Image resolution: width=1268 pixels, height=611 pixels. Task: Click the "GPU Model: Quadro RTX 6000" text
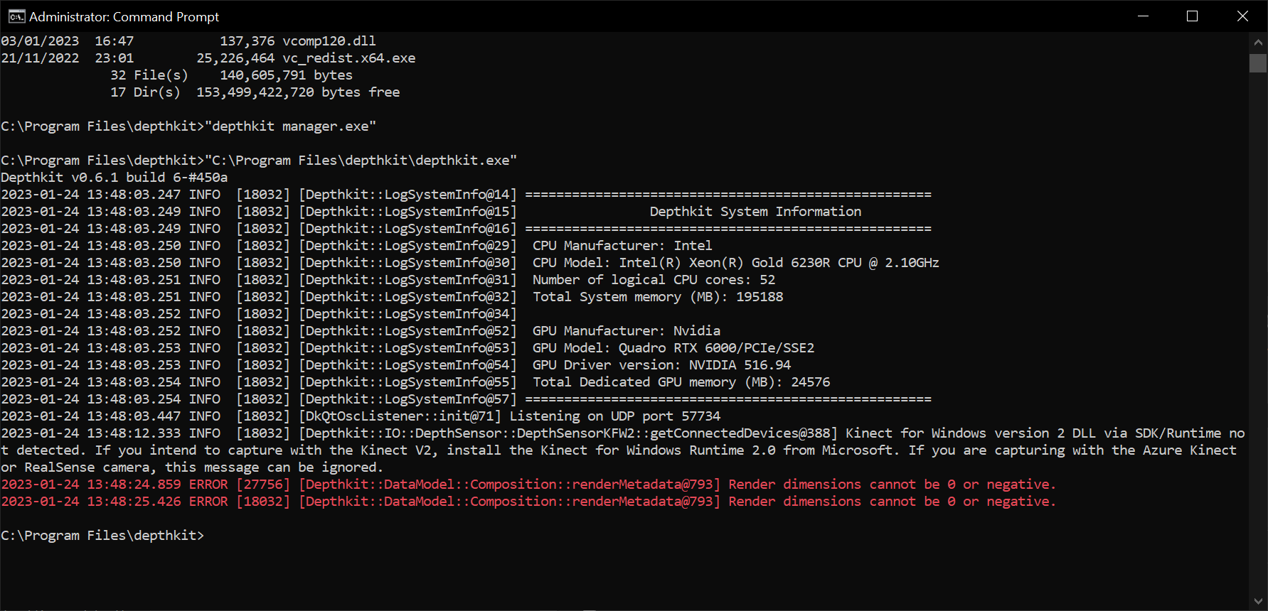coord(673,348)
